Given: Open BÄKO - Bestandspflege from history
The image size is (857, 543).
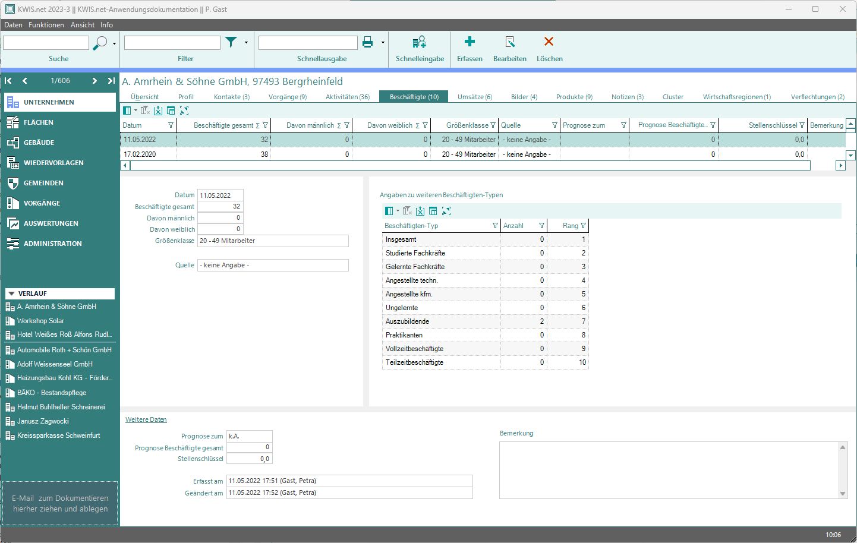Looking at the screenshot, I should click(52, 393).
